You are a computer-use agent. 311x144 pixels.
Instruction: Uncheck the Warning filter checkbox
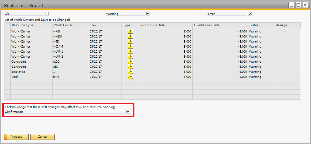pyautogui.click(x=148, y=14)
